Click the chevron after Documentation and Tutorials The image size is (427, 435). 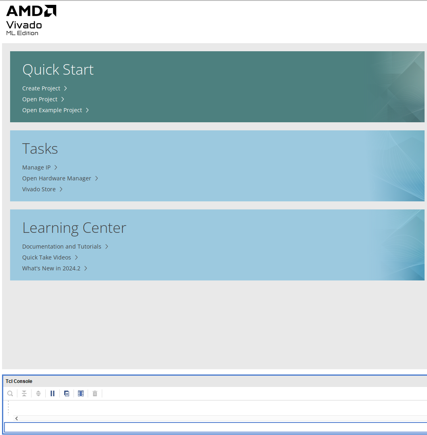pyautogui.click(x=107, y=247)
